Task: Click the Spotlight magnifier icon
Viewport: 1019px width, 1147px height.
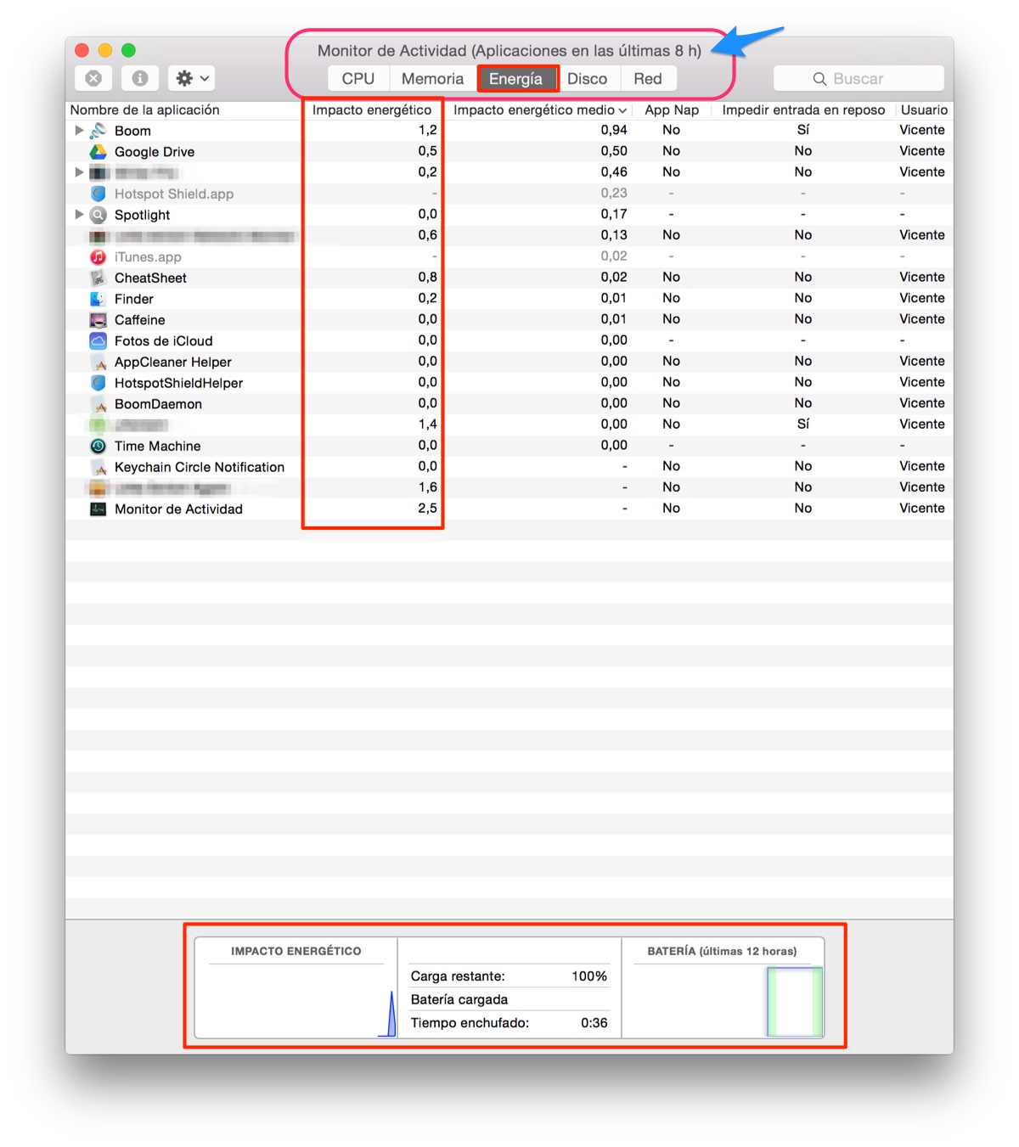Action: tap(99, 215)
